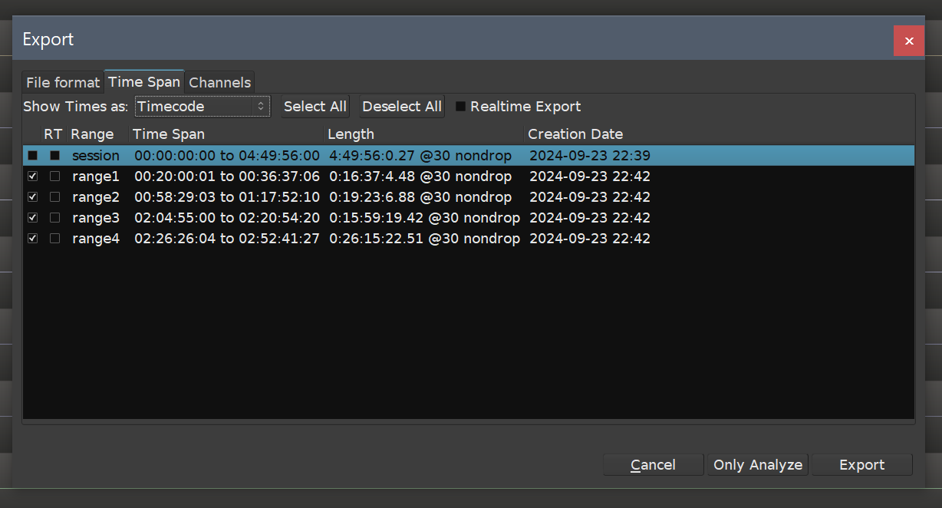Viewport: 942px width, 508px height.
Task: Toggle export checkbox for session row
Action: point(32,156)
